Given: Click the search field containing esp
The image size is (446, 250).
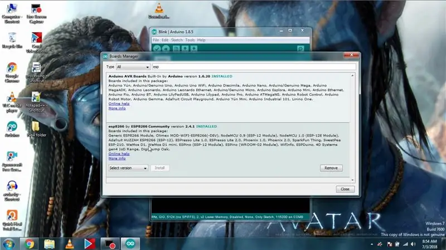Looking at the screenshot, I should pos(254,67).
